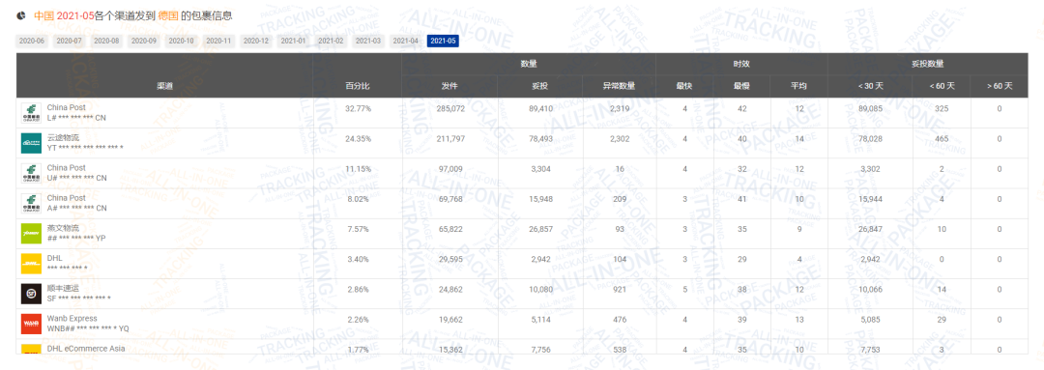1044x370 pixels.
Task: Click the 德国 destination country link
Action: point(168,14)
